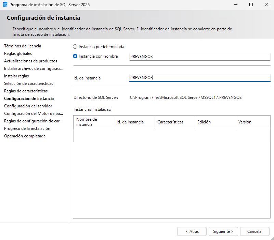Select the Instancia predeterminada radio button
Viewport: 274px width, 240px height.
tap(75, 47)
